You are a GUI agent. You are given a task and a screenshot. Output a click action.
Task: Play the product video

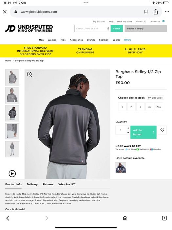click(12, 174)
